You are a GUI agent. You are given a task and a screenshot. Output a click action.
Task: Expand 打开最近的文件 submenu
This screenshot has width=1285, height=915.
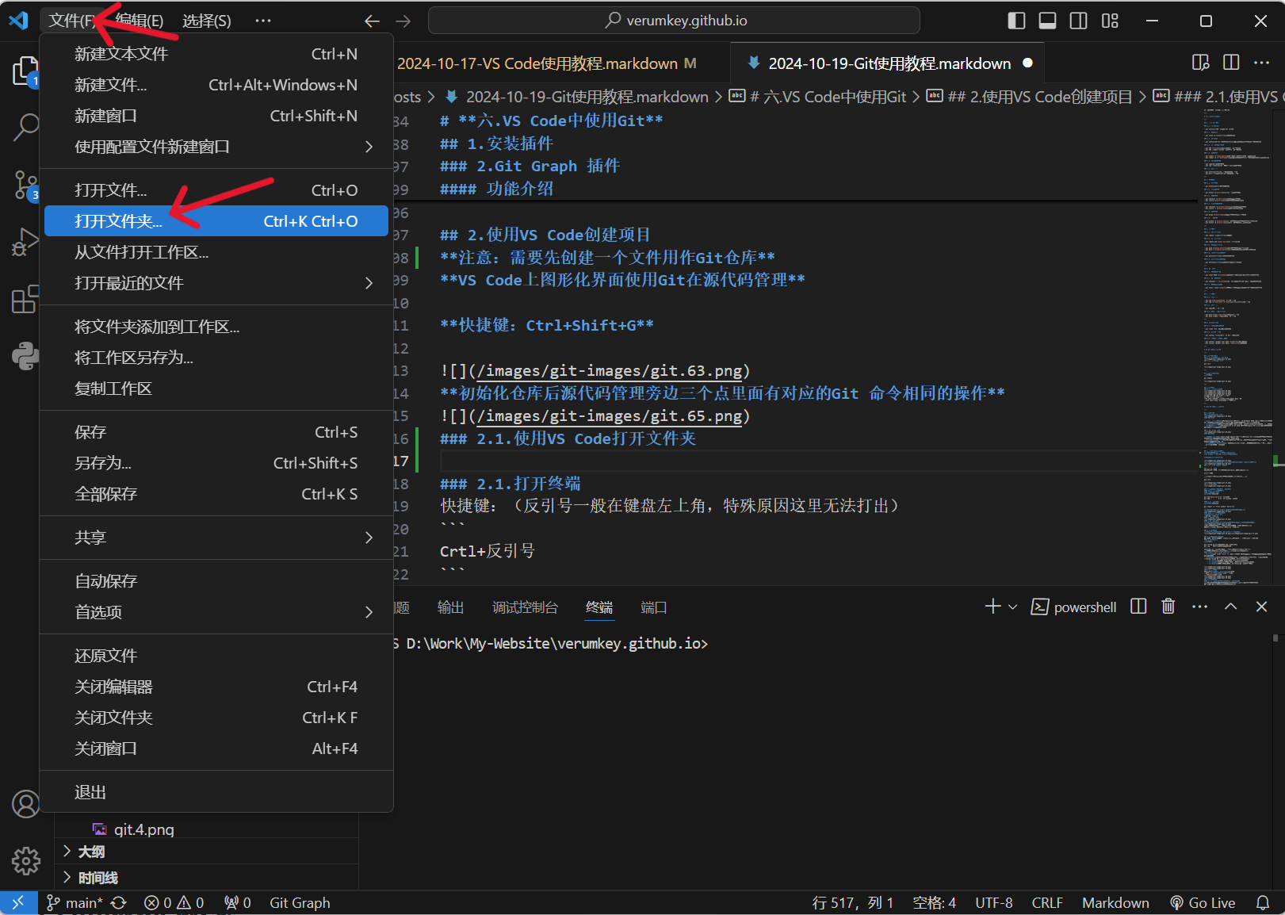pyautogui.click(x=216, y=283)
